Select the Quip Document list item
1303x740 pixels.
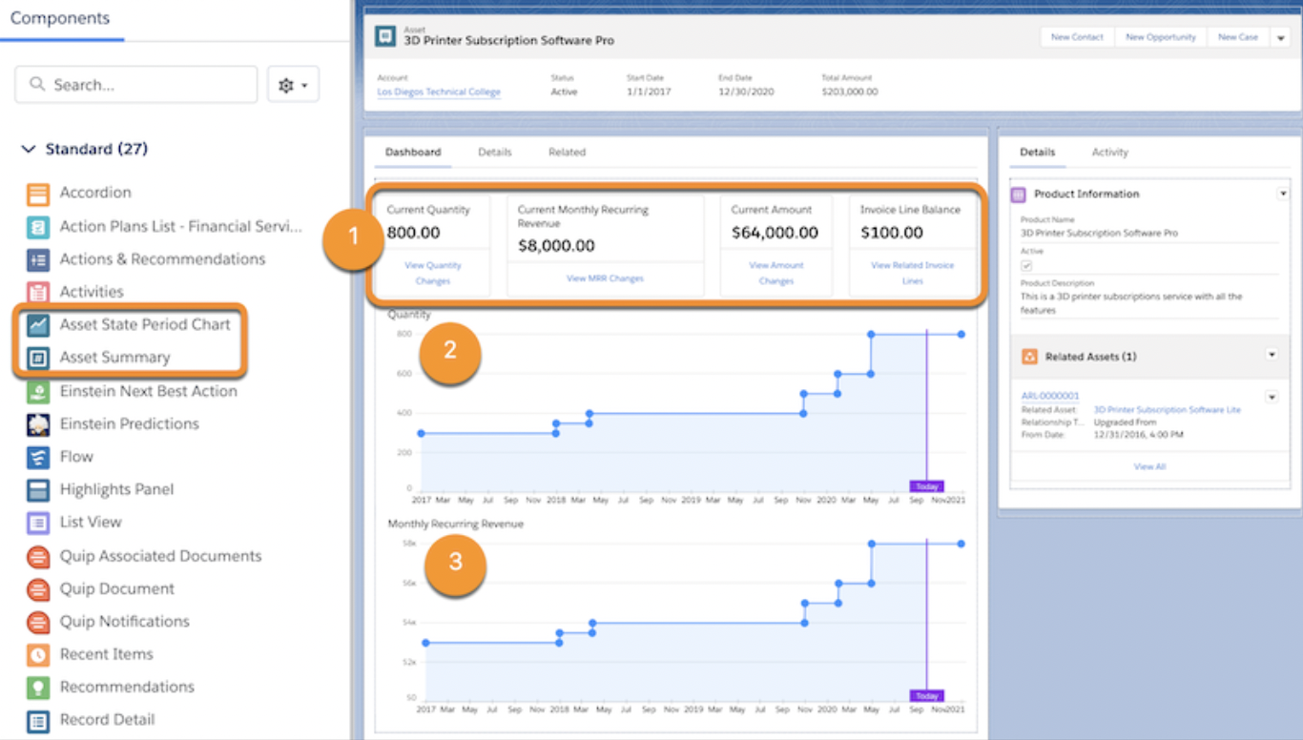click(117, 589)
